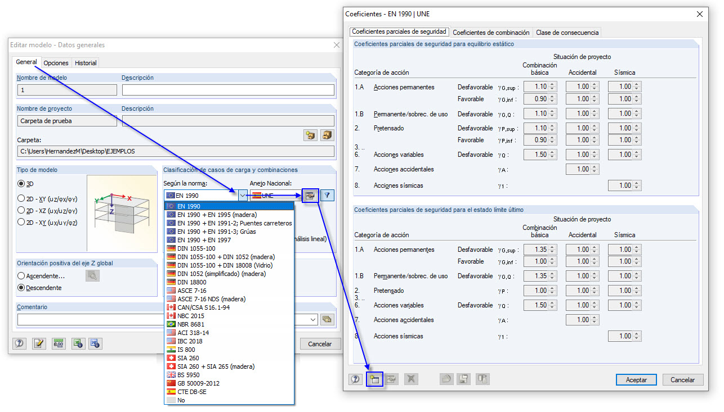Click the model Descripción input field

228,90
